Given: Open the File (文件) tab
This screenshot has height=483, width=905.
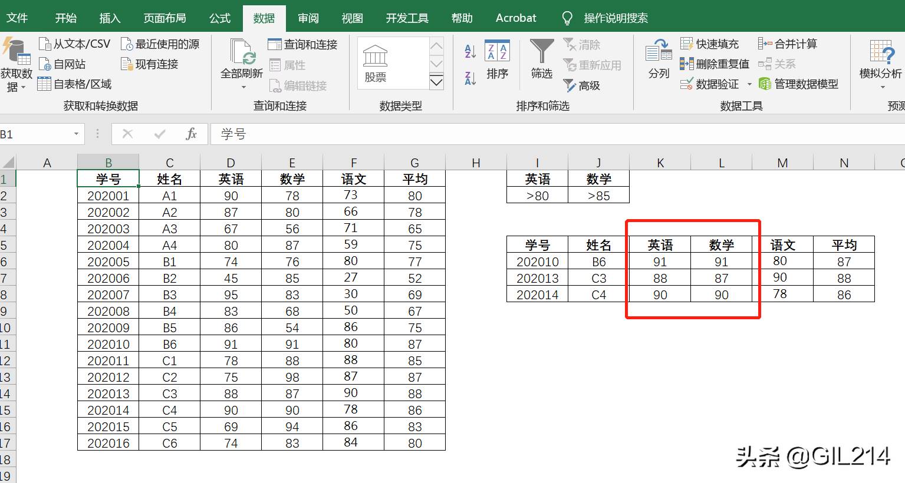Looking at the screenshot, I should click(x=17, y=18).
